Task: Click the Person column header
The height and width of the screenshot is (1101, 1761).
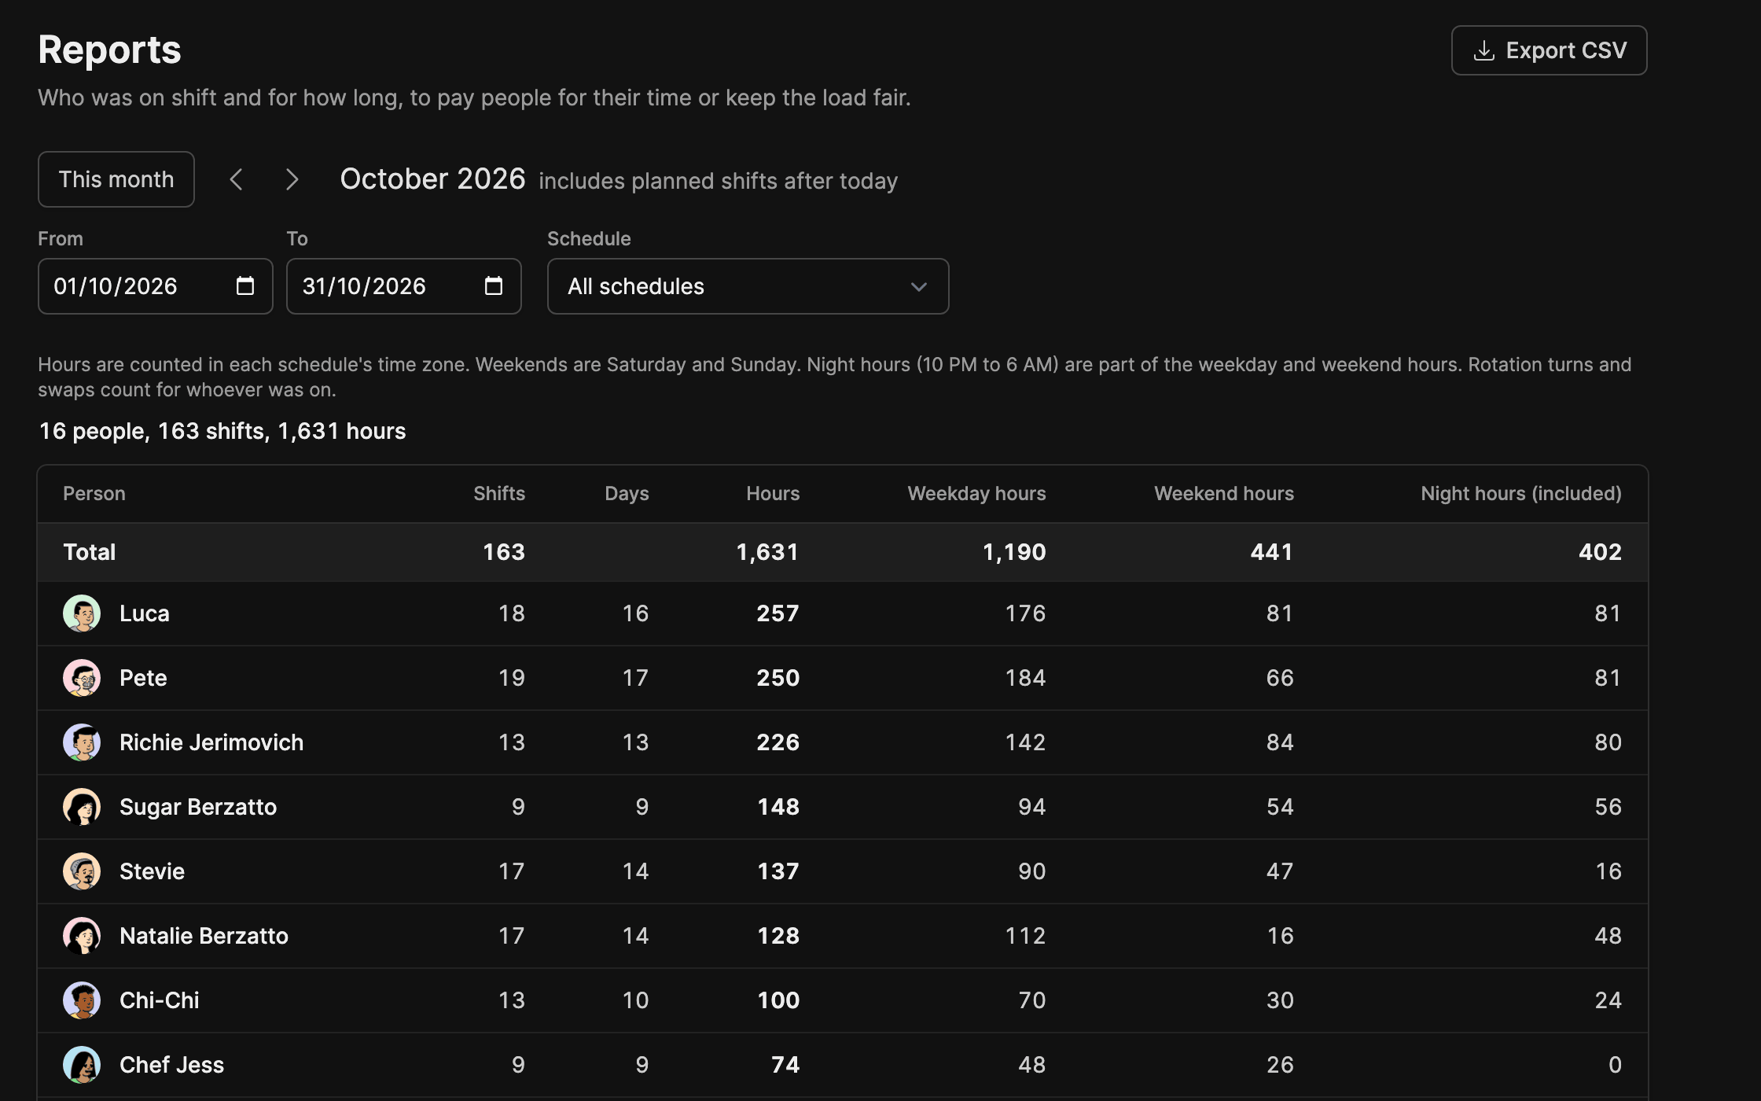Action: pyautogui.click(x=94, y=493)
